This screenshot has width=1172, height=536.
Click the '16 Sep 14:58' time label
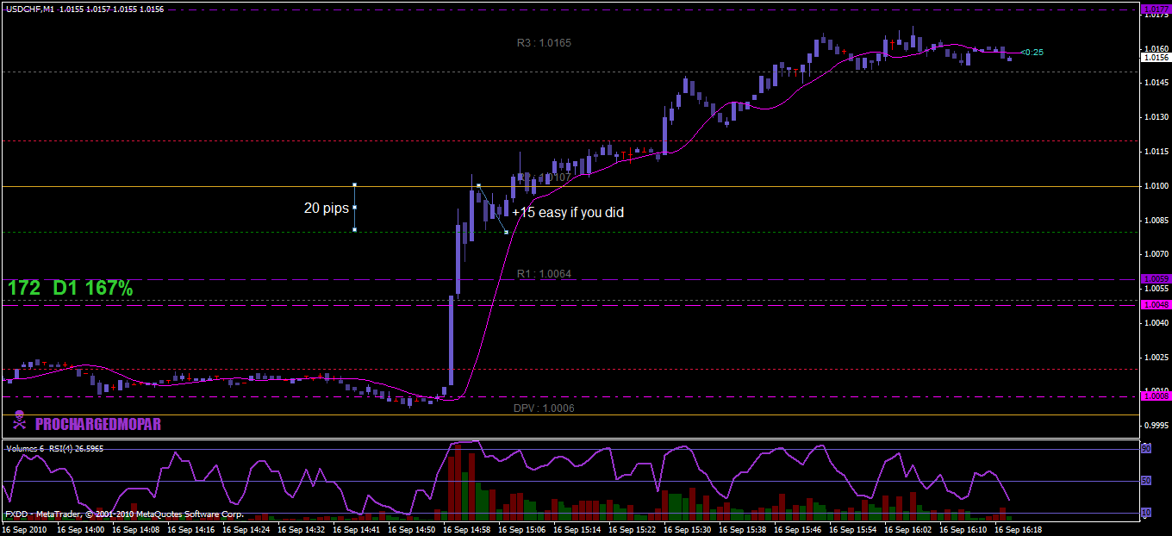point(468,530)
